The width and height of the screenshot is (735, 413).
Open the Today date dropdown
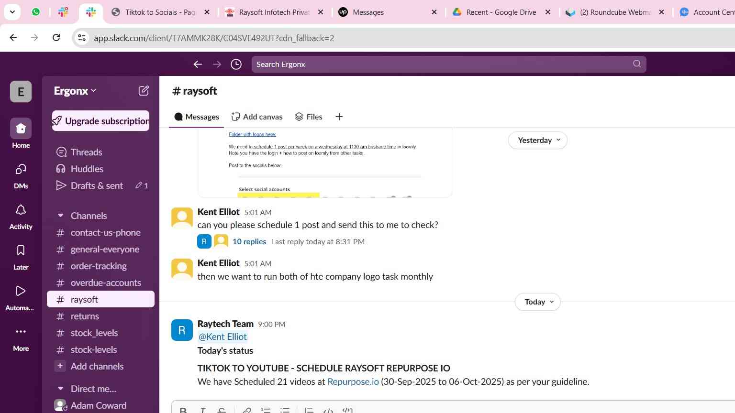pos(538,302)
